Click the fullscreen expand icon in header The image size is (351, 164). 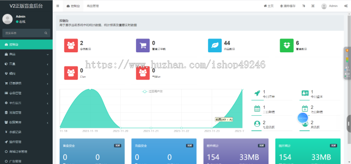point(313,6)
